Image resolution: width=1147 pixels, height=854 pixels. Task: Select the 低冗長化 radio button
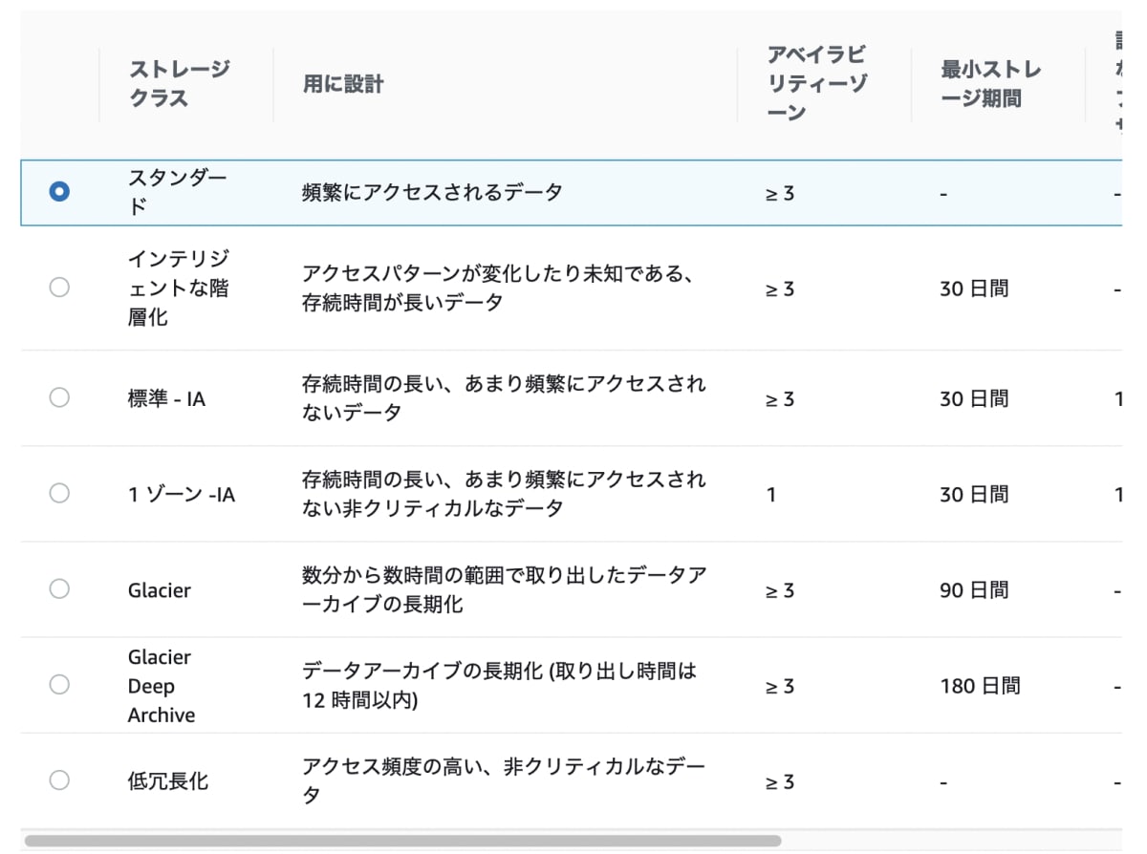coord(59,780)
